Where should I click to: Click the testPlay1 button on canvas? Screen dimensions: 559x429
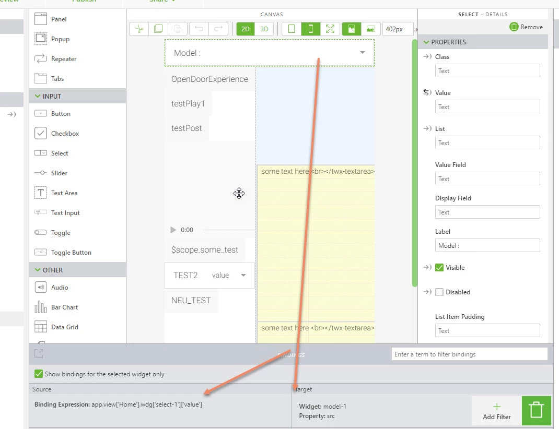click(188, 104)
